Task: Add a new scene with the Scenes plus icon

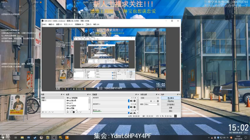Action: click(x=43, y=112)
